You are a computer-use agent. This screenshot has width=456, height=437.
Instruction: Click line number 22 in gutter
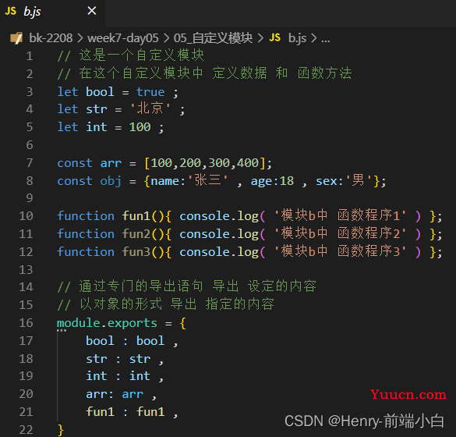(26, 430)
